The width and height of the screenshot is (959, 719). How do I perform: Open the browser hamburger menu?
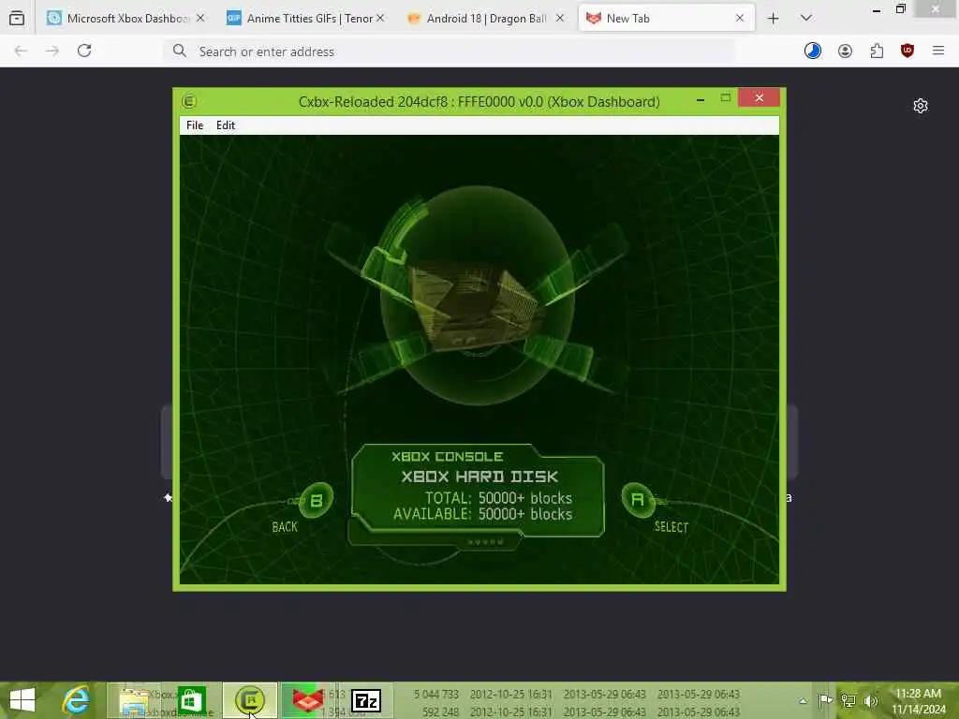click(x=938, y=51)
